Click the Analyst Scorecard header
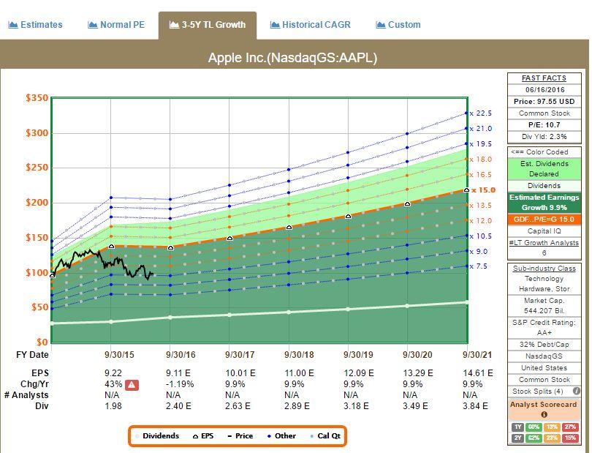 pos(544,404)
